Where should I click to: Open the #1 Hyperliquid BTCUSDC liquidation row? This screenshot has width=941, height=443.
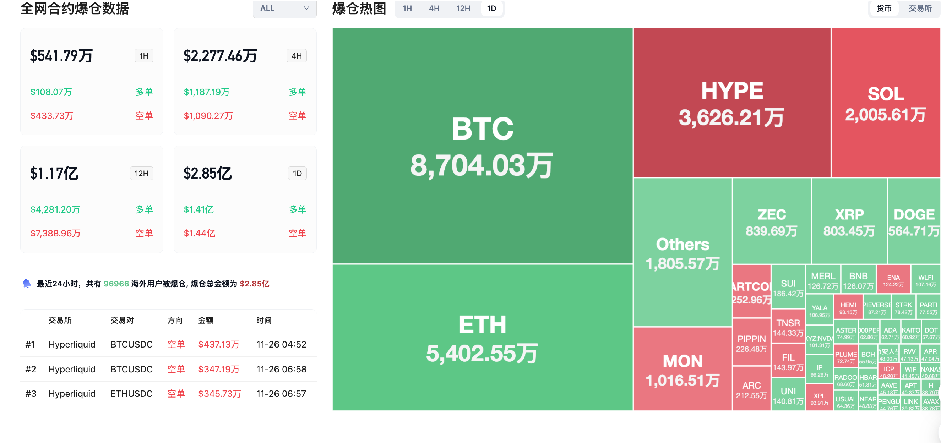168,344
